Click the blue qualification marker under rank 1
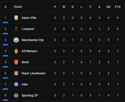This screenshot has width=125, height=102. tap(5, 23)
